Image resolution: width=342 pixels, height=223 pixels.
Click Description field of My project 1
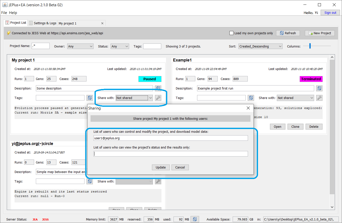click(94, 88)
